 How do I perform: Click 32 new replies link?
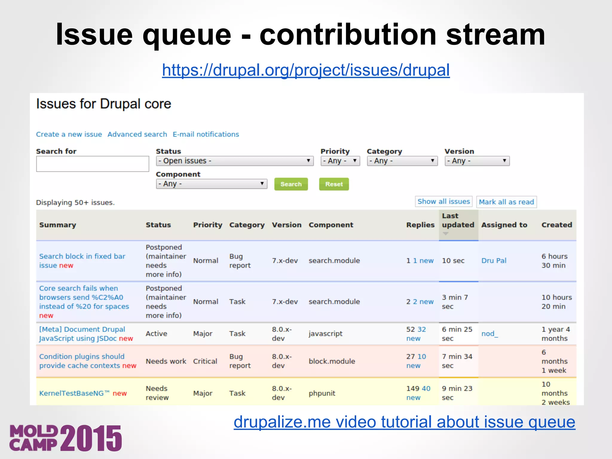coord(416,334)
